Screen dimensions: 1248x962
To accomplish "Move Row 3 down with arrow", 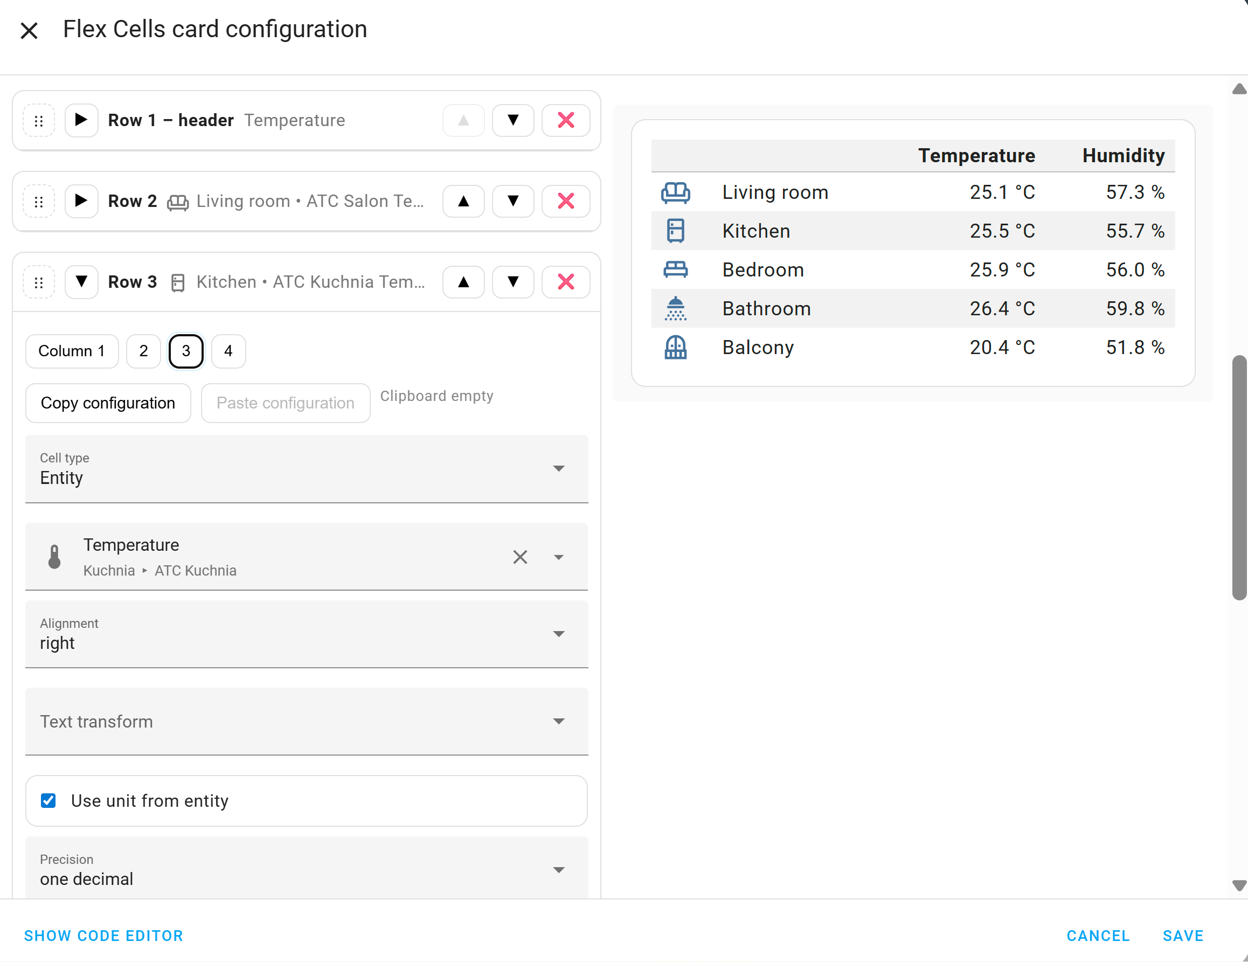I will [512, 282].
